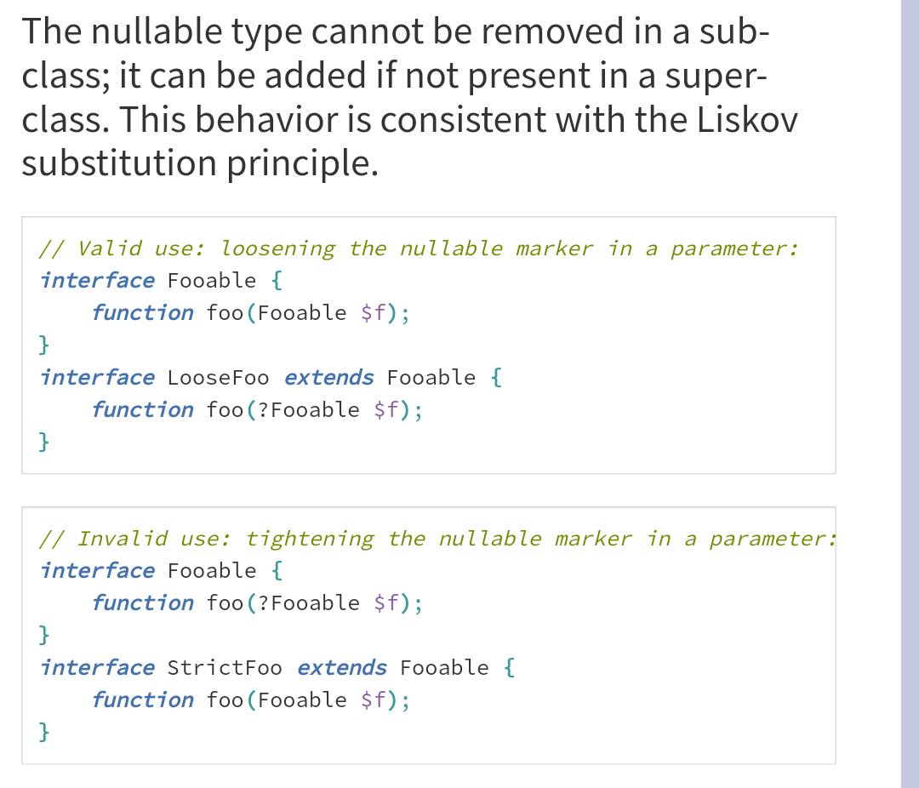
Task: Click 'StrictFoo' interface name in the code
Action: 225,668
